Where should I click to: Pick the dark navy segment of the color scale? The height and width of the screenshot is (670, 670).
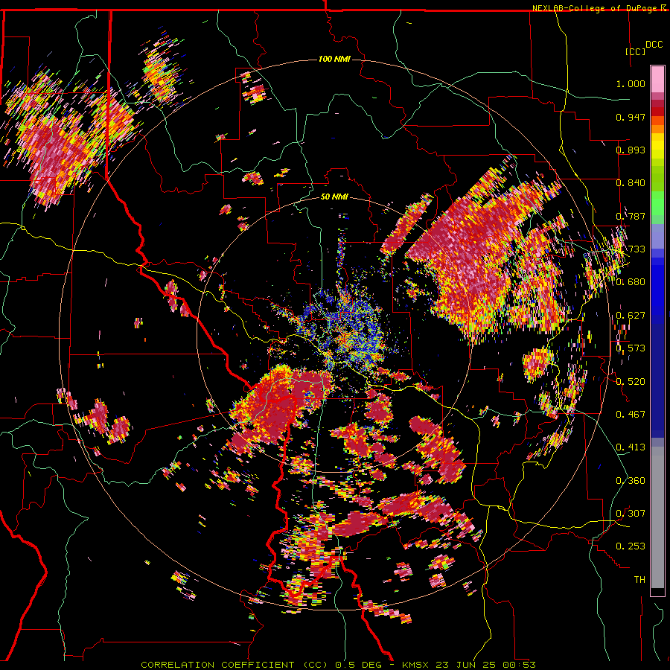coord(657,378)
